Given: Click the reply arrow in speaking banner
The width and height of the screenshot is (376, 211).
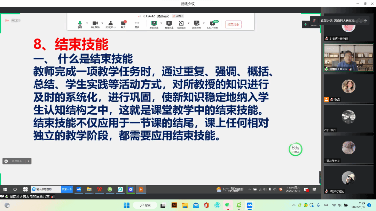Looking at the screenshot, I should click(x=366, y=21).
